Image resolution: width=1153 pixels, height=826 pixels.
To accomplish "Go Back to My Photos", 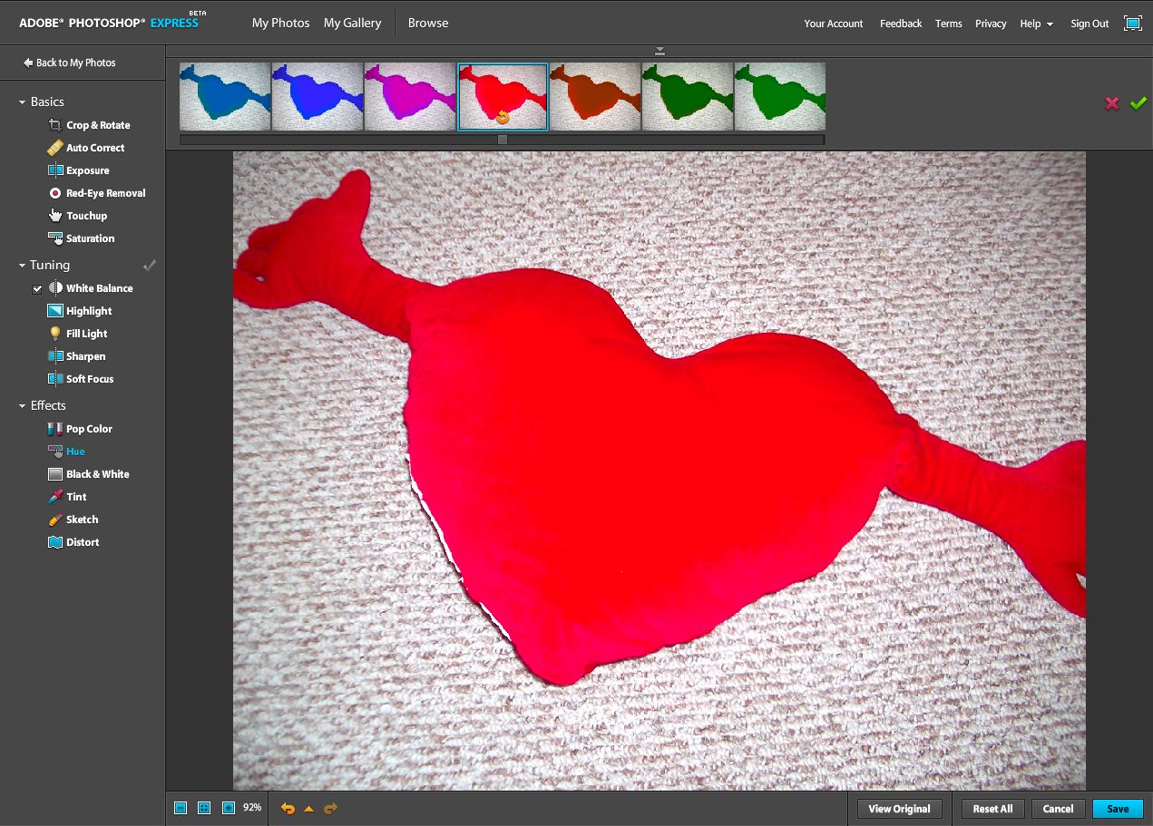I will tap(70, 63).
